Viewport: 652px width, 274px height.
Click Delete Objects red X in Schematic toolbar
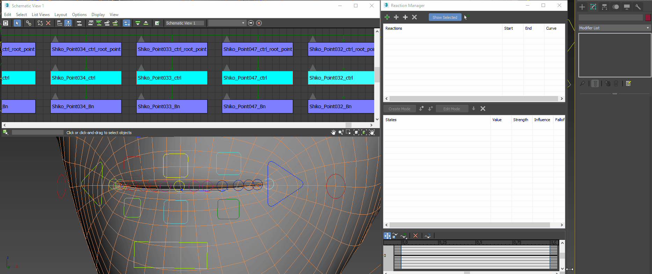[x=48, y=23]
